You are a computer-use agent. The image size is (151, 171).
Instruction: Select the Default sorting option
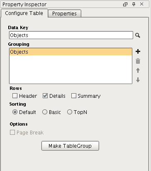[15, 112]
